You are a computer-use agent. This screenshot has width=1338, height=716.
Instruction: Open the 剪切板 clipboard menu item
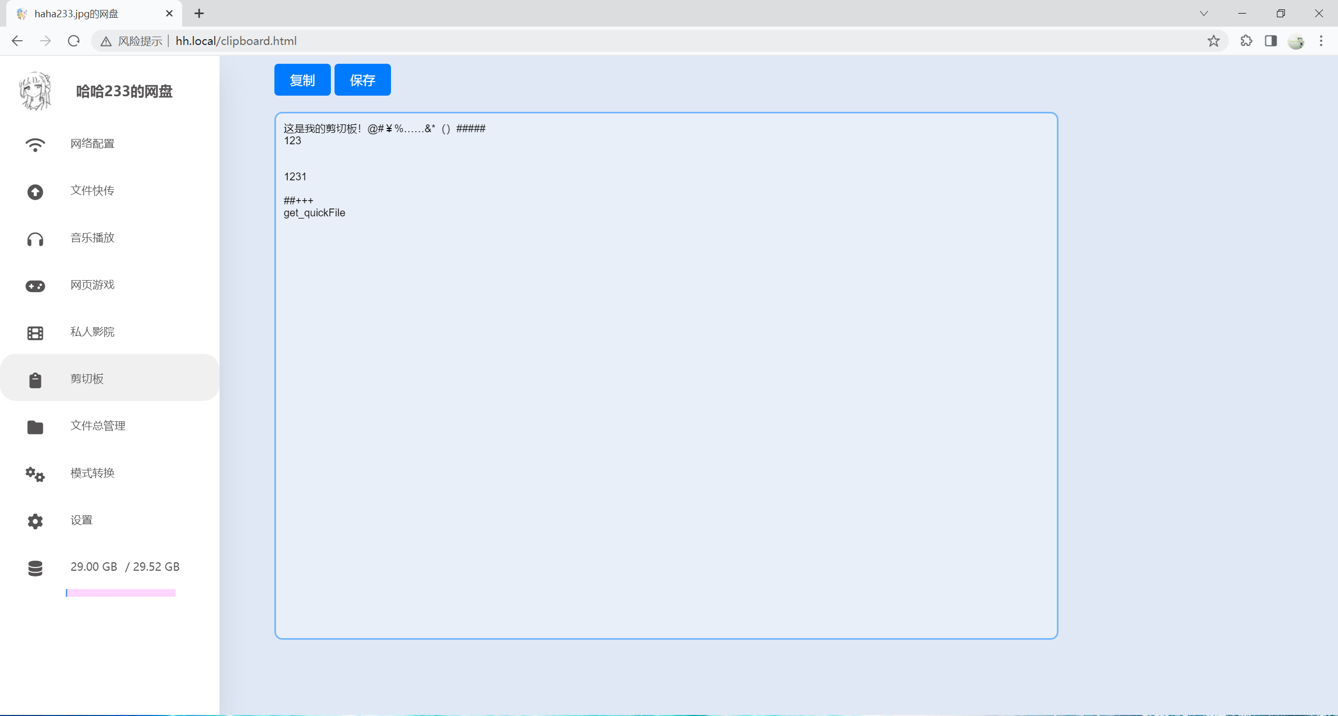[x=87, y=378]
